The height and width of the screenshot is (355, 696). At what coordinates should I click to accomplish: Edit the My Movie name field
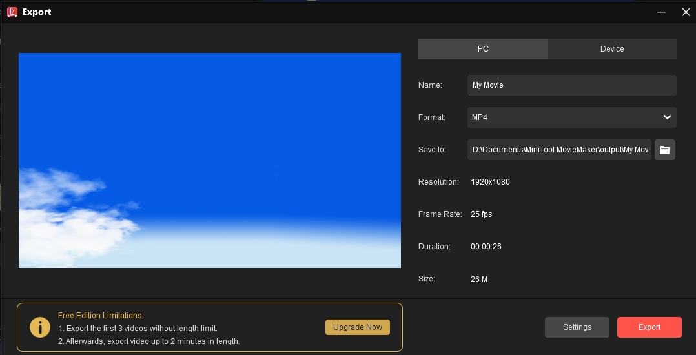pyautogui.click(x=572, y=85)
